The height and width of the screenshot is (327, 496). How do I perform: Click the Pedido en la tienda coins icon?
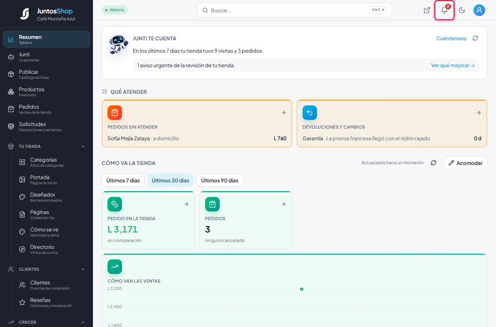point(115,204)
